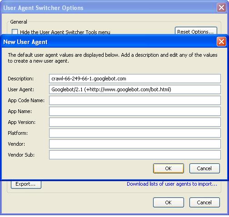Open Download lists of user agents link

[x=172, y=184]
